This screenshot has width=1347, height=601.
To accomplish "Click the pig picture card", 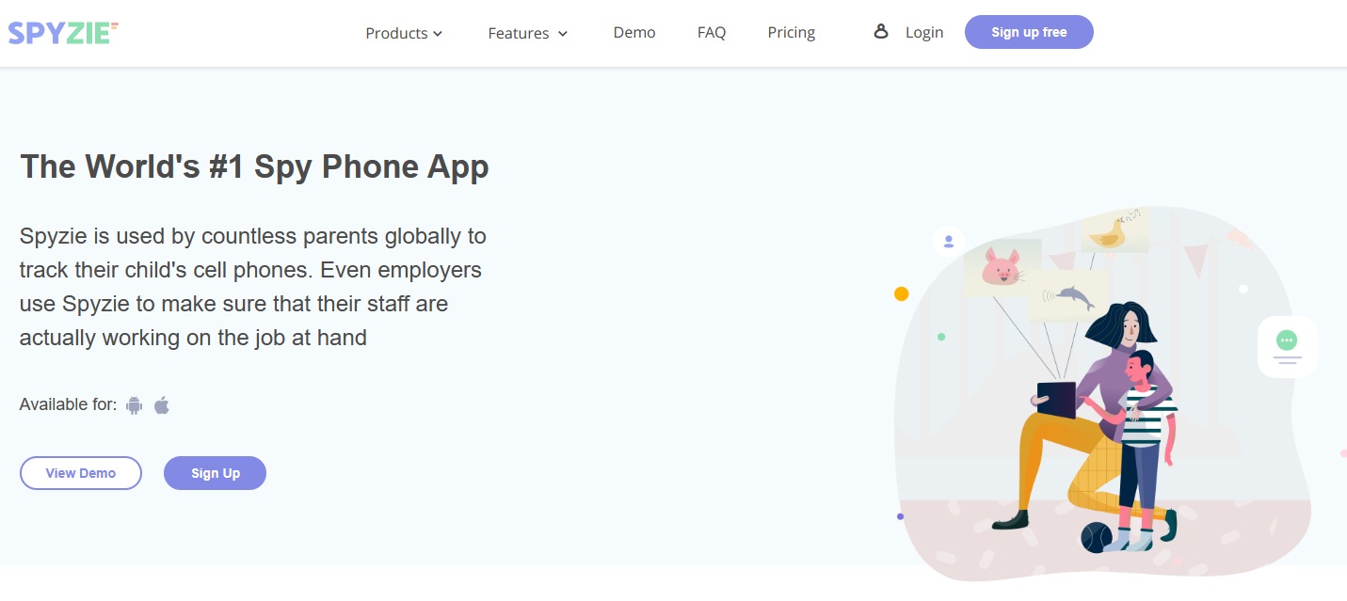I will 1001,266.
